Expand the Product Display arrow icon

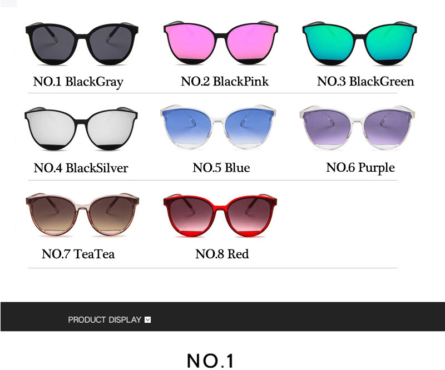click(147, 320)
